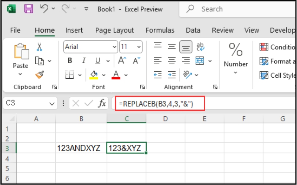
Task: Click the Increase Indent icon
Action: [172, 75]
